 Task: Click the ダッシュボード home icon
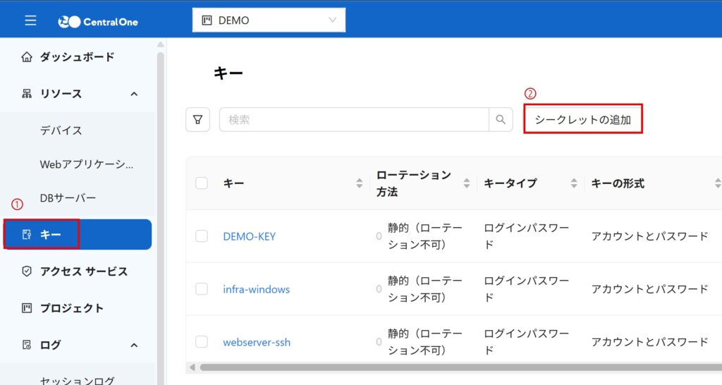27,57
